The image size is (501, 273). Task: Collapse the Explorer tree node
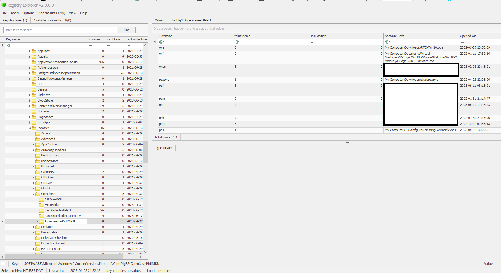pyautogui.click(x=30, y=128)
